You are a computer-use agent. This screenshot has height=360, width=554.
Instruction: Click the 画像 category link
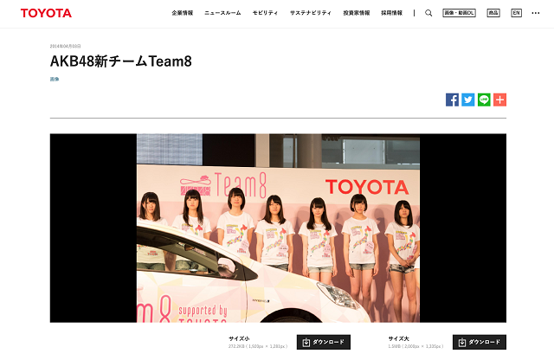55,79
